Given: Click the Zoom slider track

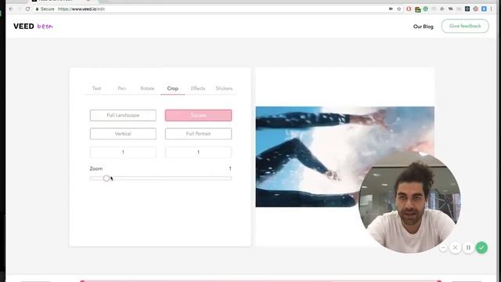Looking at the screenshot, I should click(160, 178).
